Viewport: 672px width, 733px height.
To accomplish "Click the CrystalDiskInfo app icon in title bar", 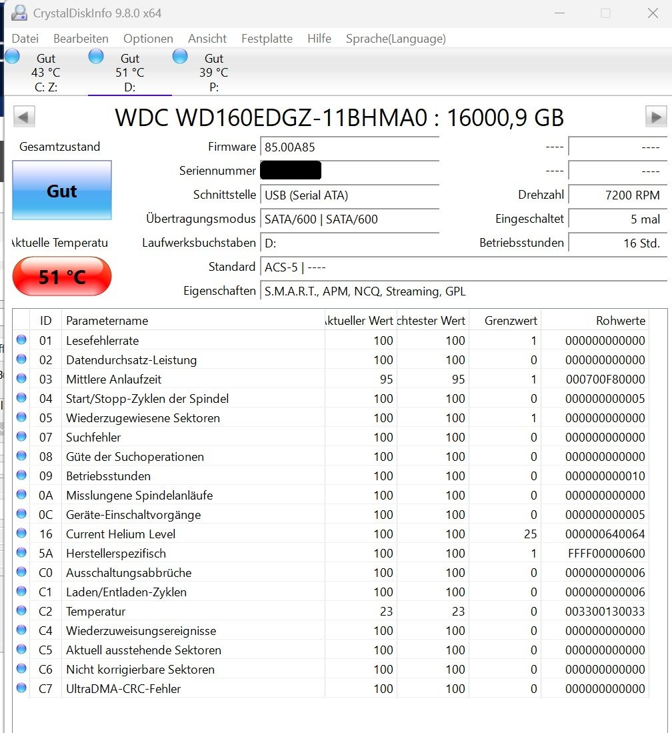I will 19,13.
